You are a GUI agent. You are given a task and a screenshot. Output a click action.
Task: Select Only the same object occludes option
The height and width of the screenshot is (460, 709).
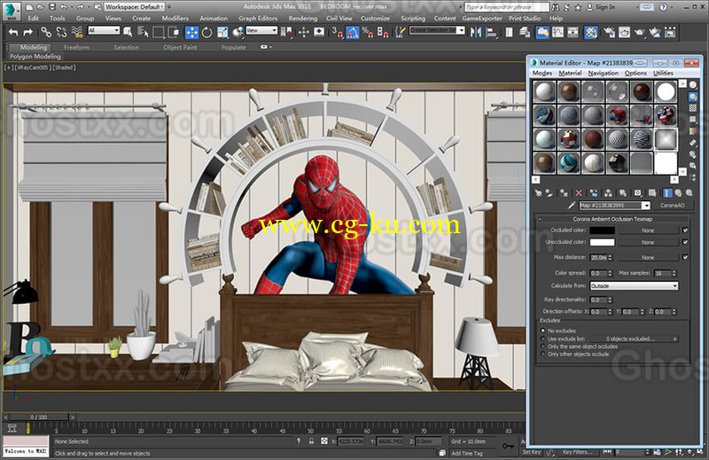click(x=542, y=347)
